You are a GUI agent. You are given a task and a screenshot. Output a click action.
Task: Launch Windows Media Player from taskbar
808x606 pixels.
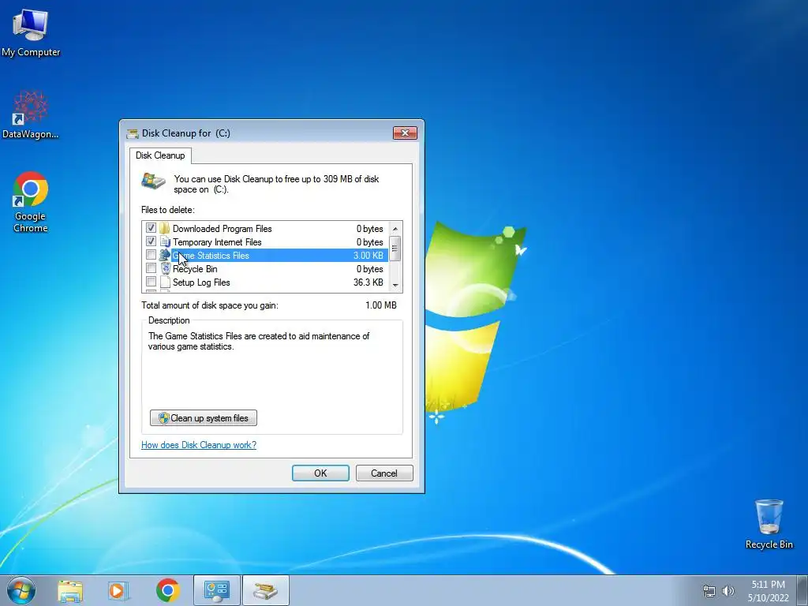click(118, 591)
